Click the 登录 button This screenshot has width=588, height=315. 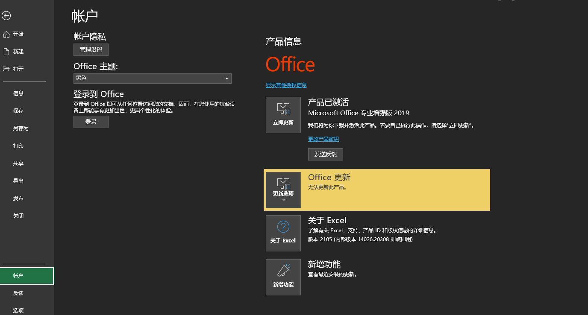91,122
